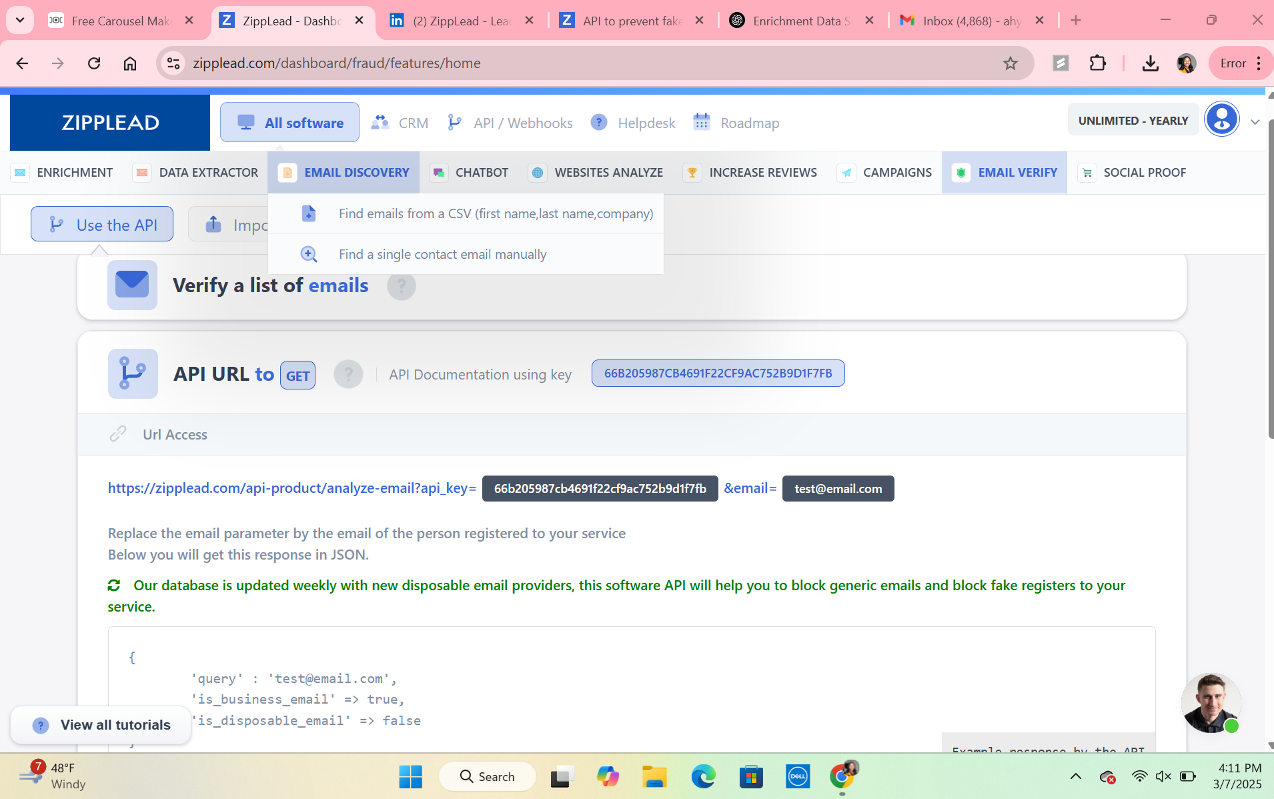Bookmark this page with star icon

point(1010,63)
